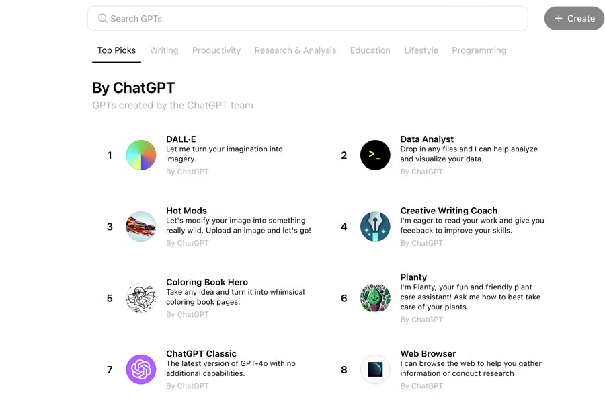Image resolution: width=605 pixels, height=405 pixels.
Task: Open the Web Browser title link
Action: (428, 353)
